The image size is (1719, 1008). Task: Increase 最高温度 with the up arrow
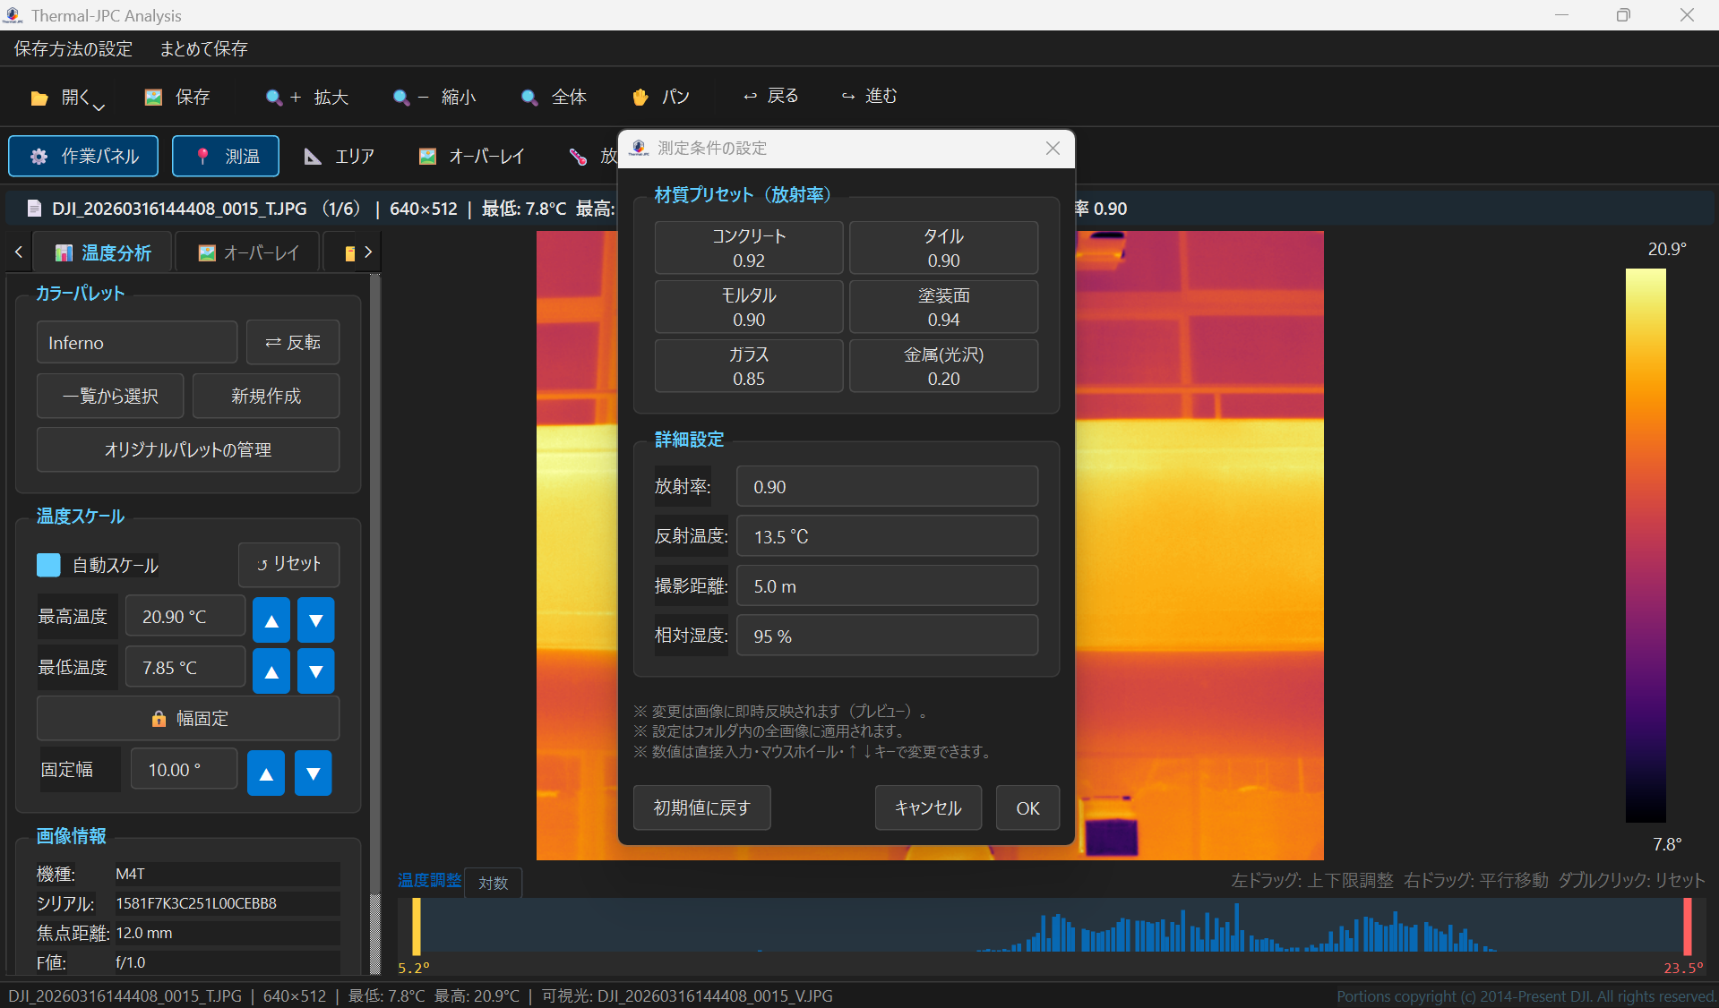click(x=271, y=619)
